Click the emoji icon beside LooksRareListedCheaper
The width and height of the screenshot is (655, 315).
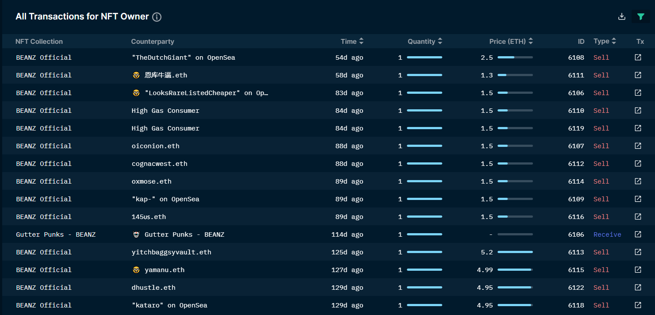[x=136, y=93]
